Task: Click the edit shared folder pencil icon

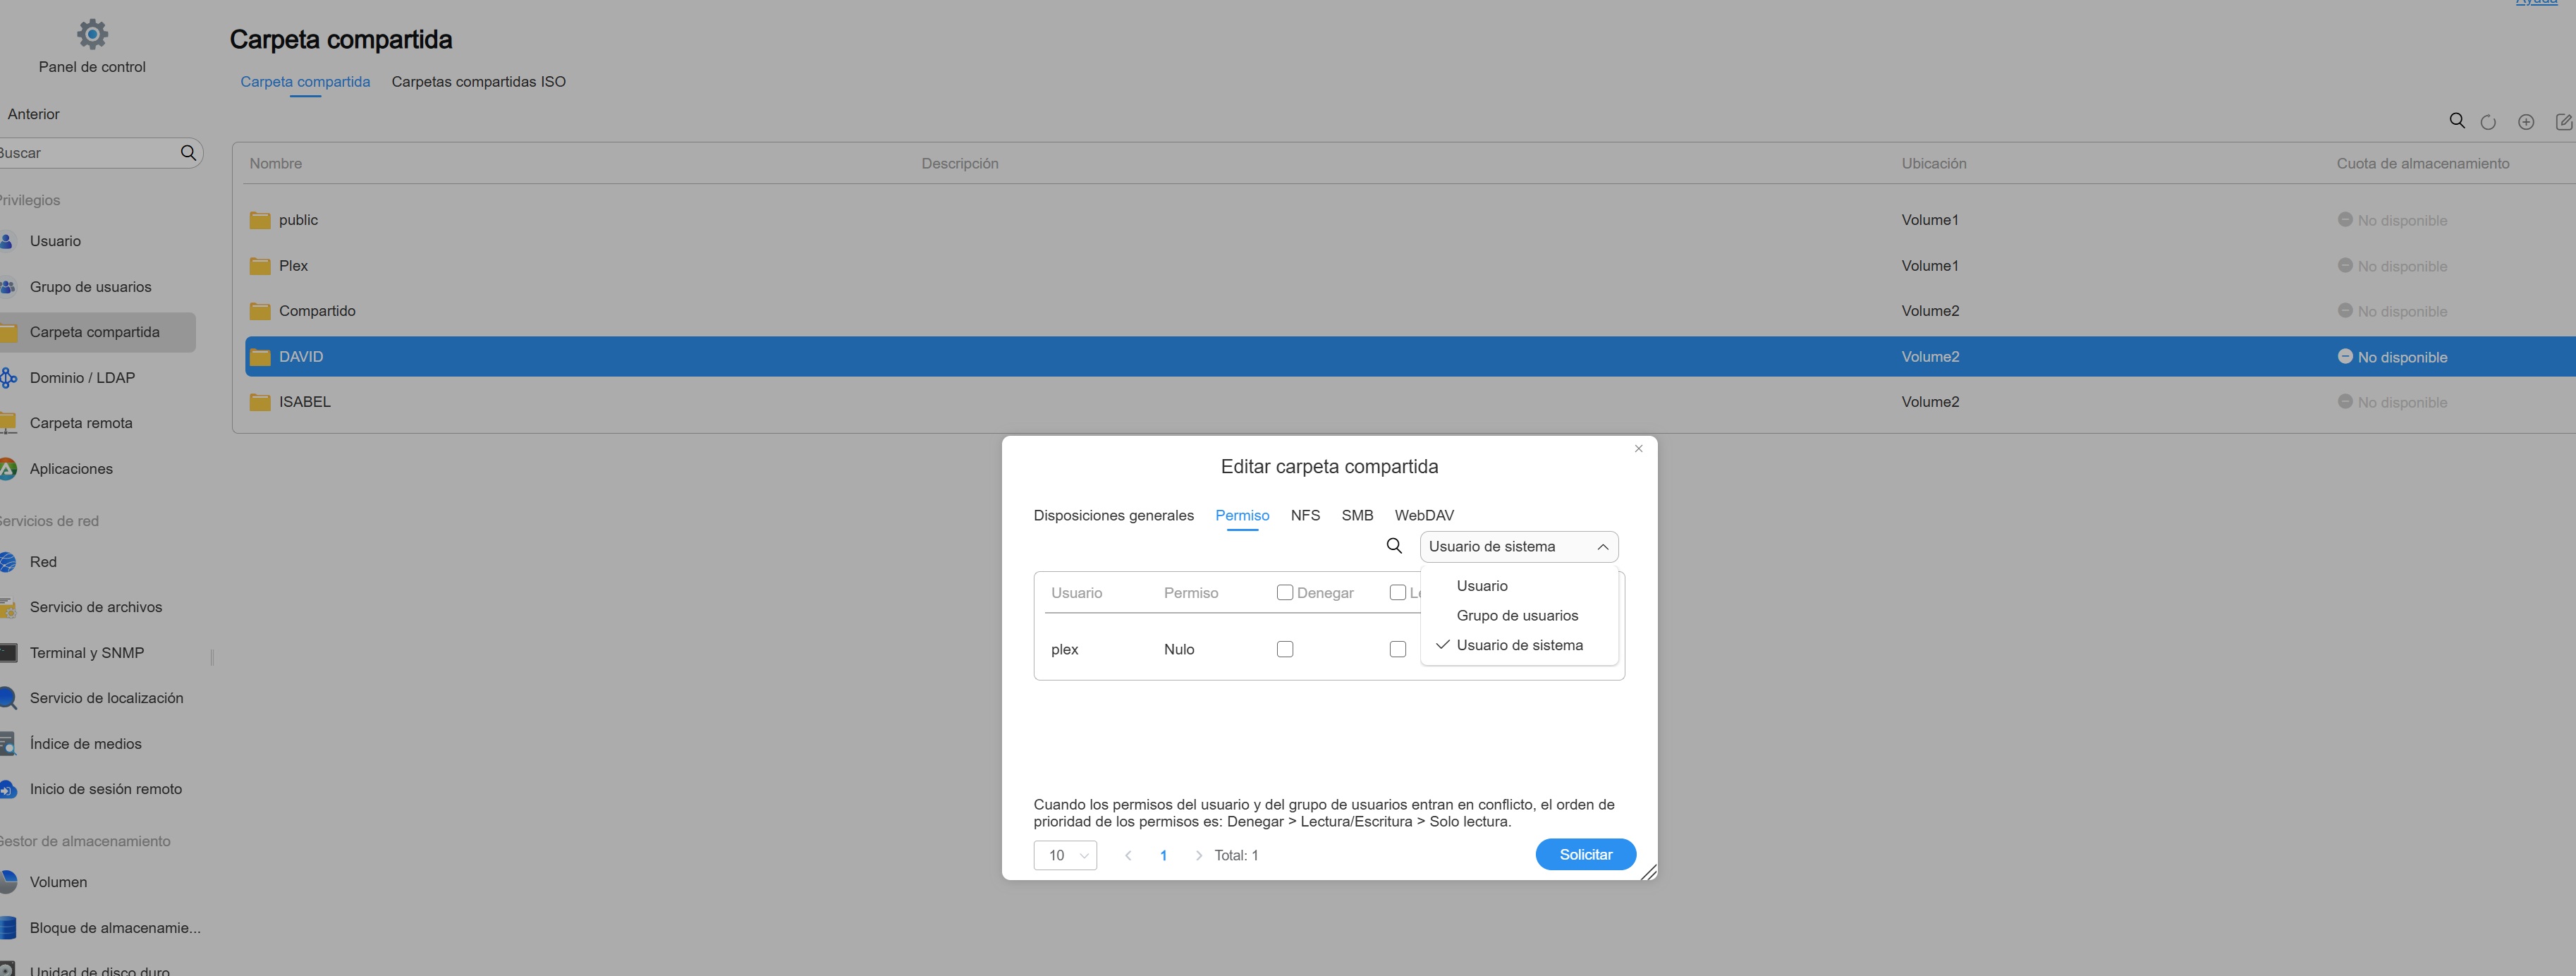Action: (x=2563, y=122)
